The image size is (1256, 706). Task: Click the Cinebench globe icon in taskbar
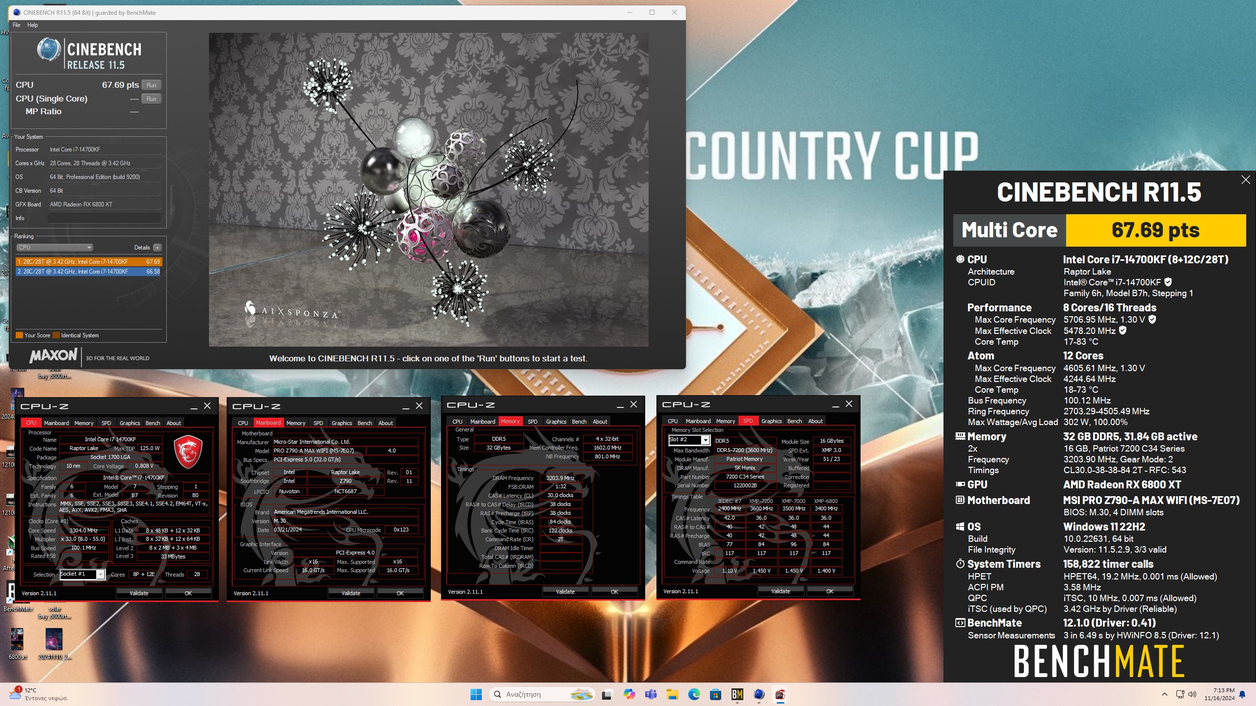pos(759,694)
